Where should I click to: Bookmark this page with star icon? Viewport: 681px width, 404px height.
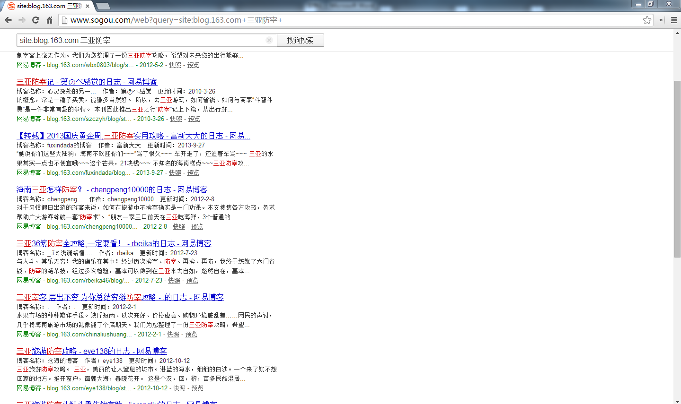point(647,20)
